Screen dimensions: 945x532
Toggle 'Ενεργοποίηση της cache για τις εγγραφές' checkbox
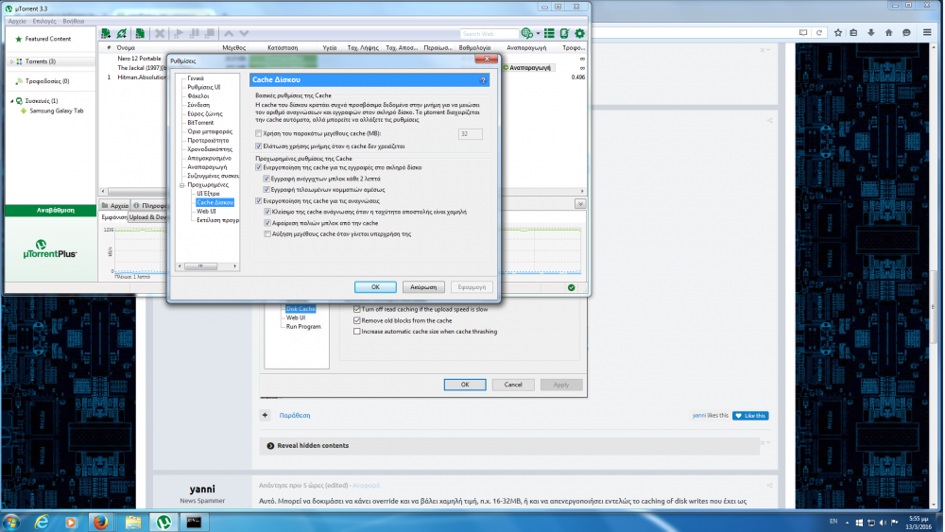pyautogui.click(x=259, y=167)
